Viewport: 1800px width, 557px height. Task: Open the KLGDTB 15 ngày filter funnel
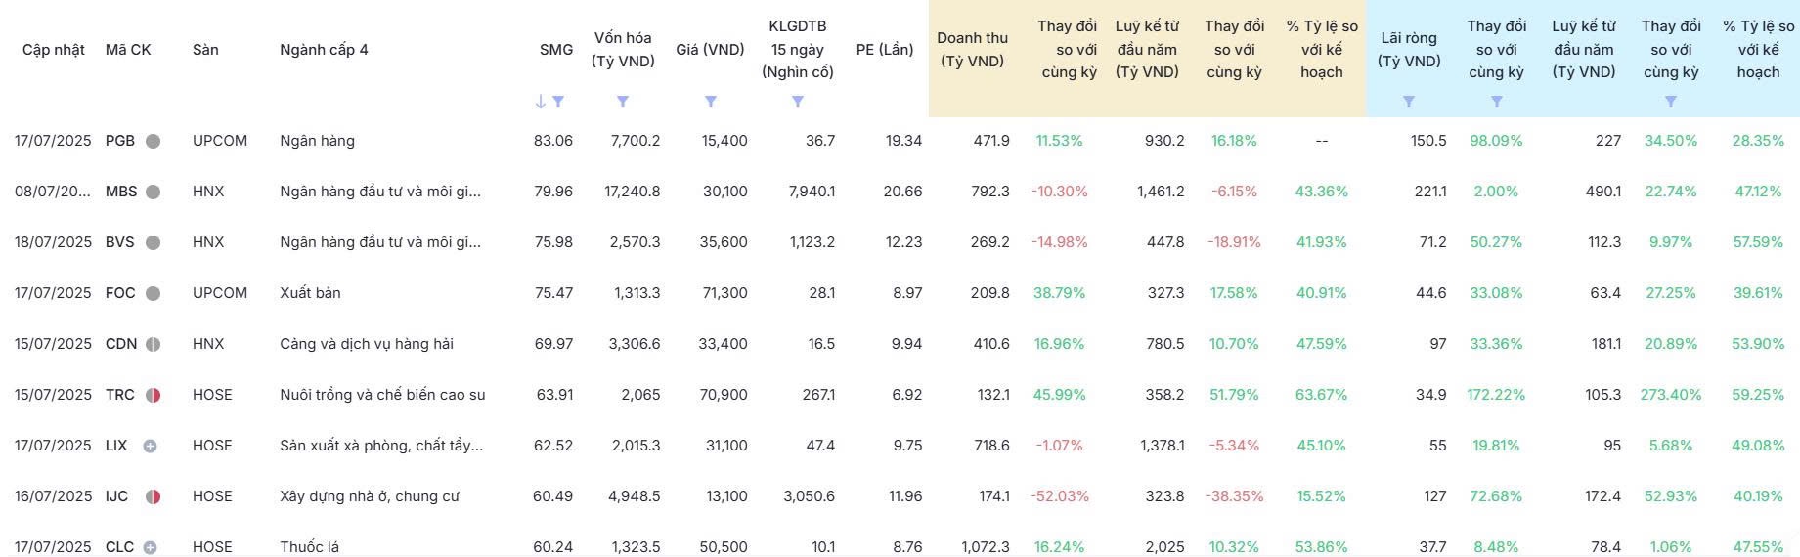click(798, 102)
